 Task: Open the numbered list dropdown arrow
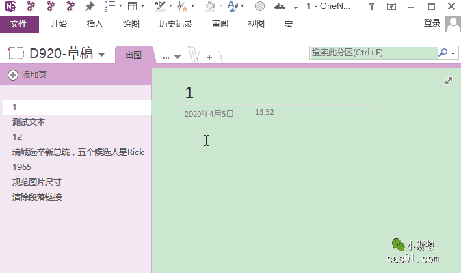pyautogui.click(x=120, y=6)
